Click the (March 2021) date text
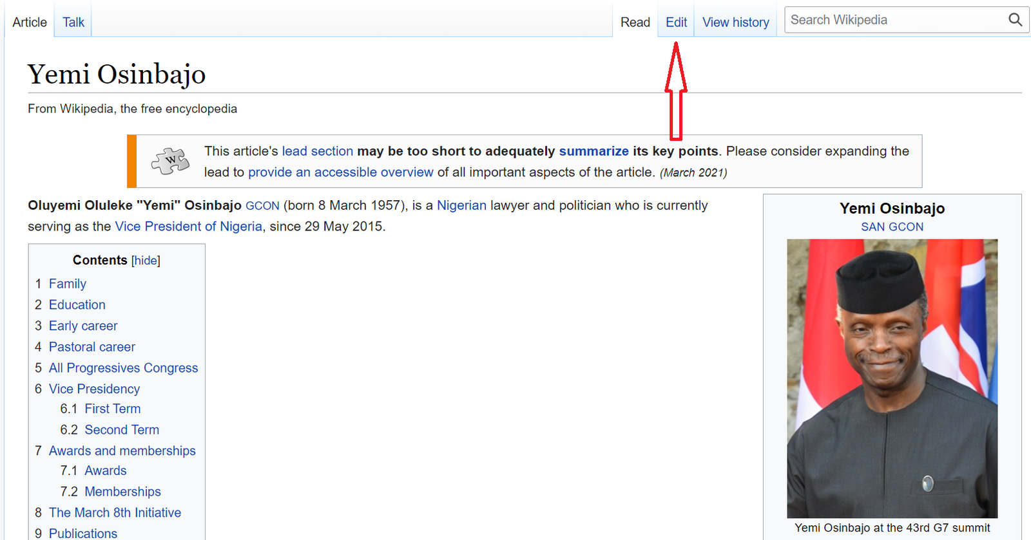Viewport: 1031px width, 540px height. tap(693, 172)
